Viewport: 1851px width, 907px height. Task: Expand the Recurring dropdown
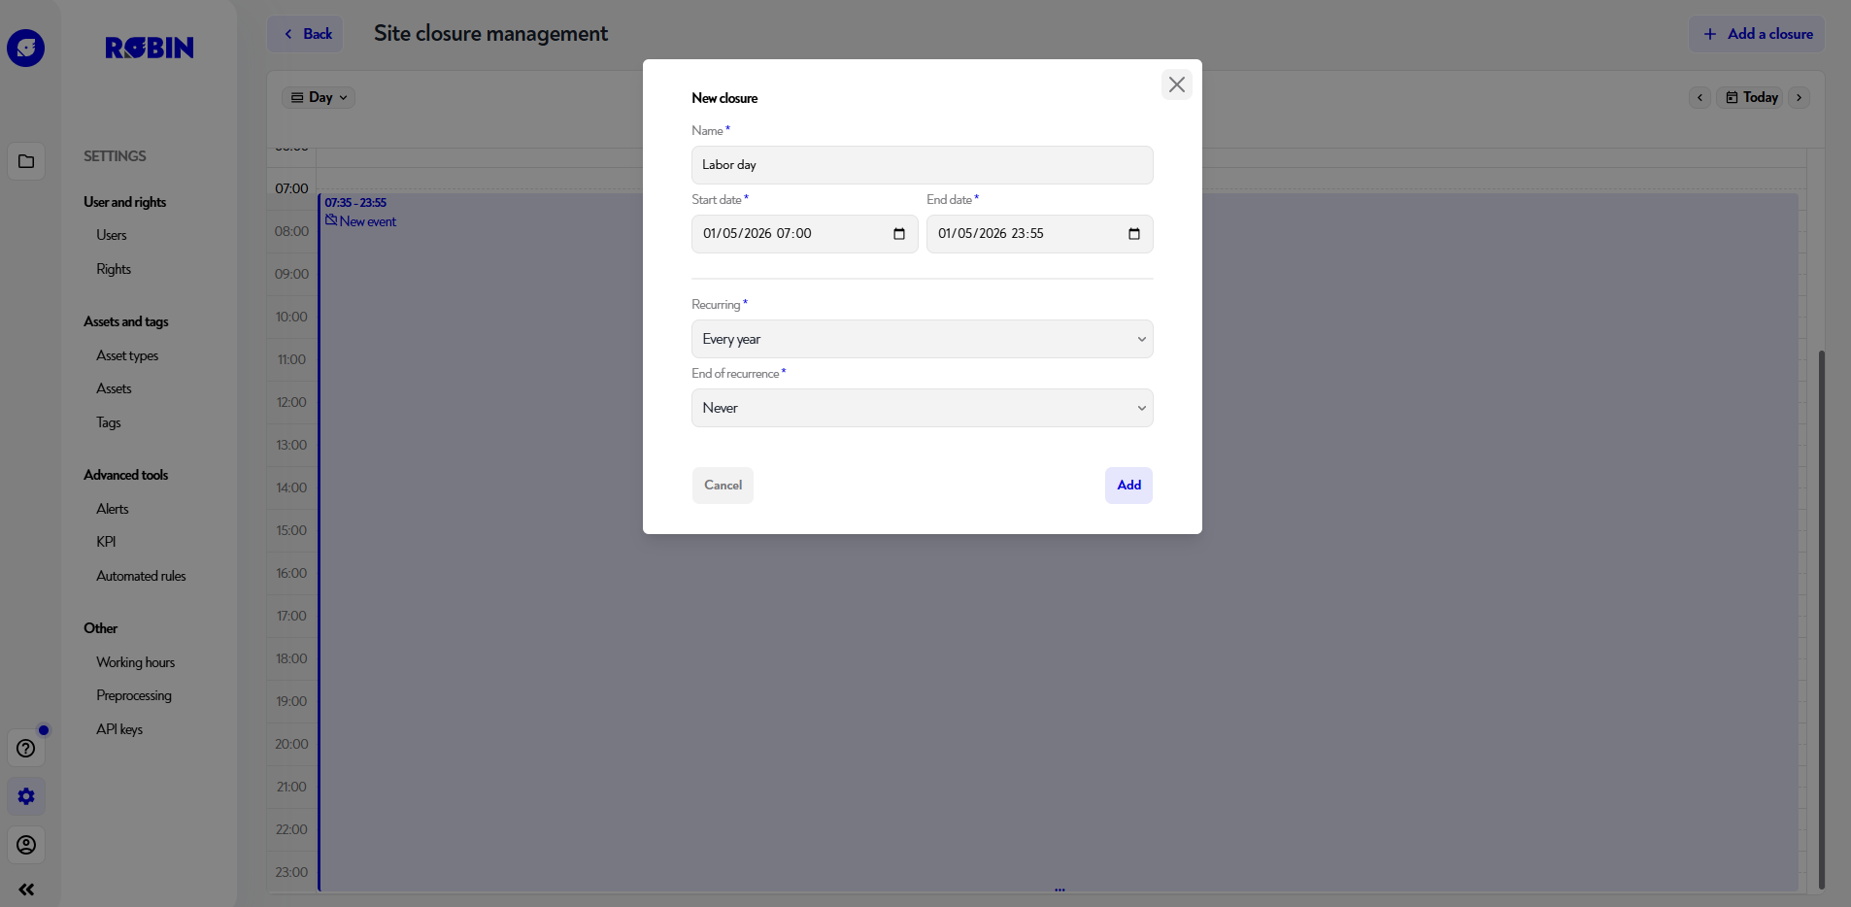click(x=922, y=339)
